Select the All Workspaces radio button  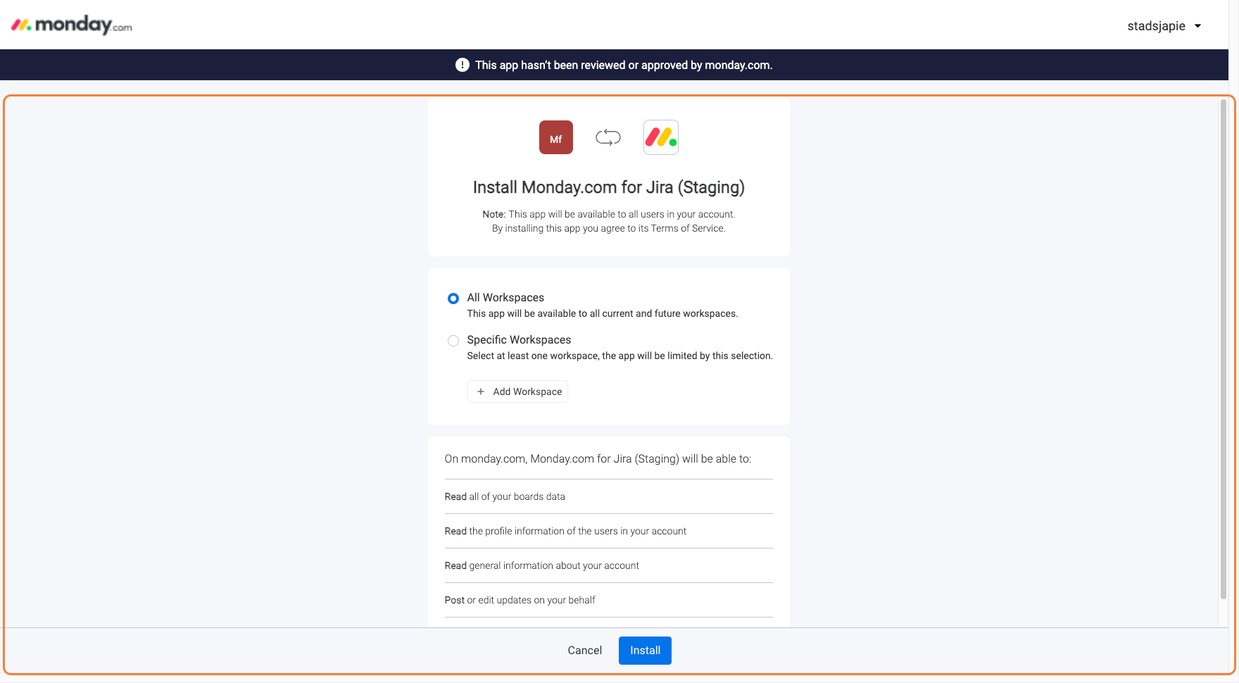[x=453, y=299]
